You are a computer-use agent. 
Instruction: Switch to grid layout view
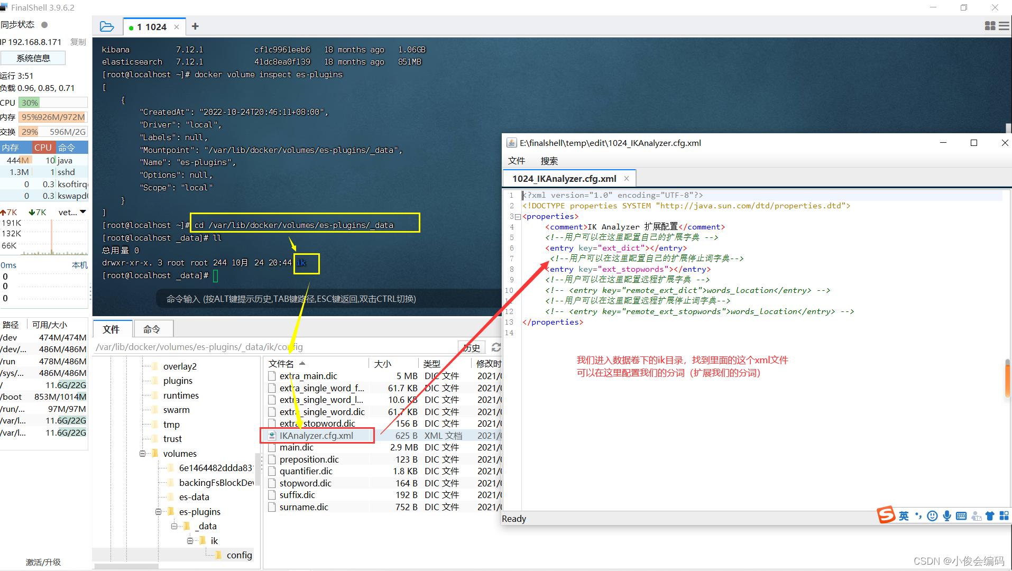pyautogui.click(x=989, y=25)
